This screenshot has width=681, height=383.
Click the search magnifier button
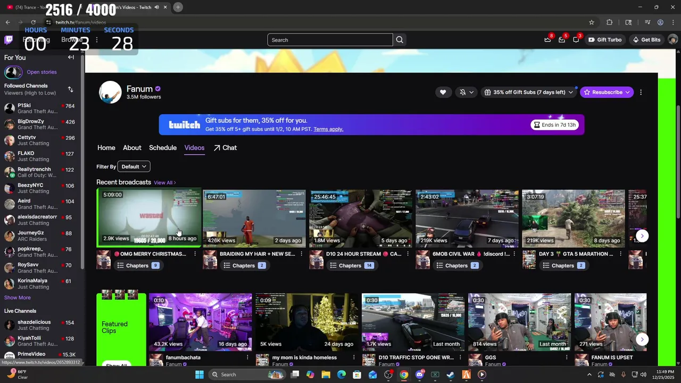tap(400, 40)
